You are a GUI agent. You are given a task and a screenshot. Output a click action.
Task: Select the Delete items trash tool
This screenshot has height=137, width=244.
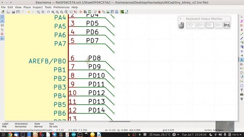[x=242, y=99]
